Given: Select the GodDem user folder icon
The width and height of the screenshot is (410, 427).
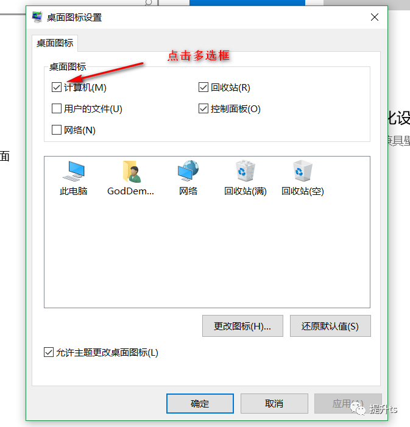Looking at the screenshot, I should (x=131, y=171).
